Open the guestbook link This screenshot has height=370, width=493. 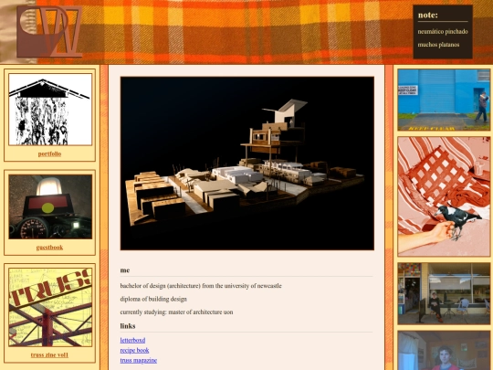[x=49, y=248]
